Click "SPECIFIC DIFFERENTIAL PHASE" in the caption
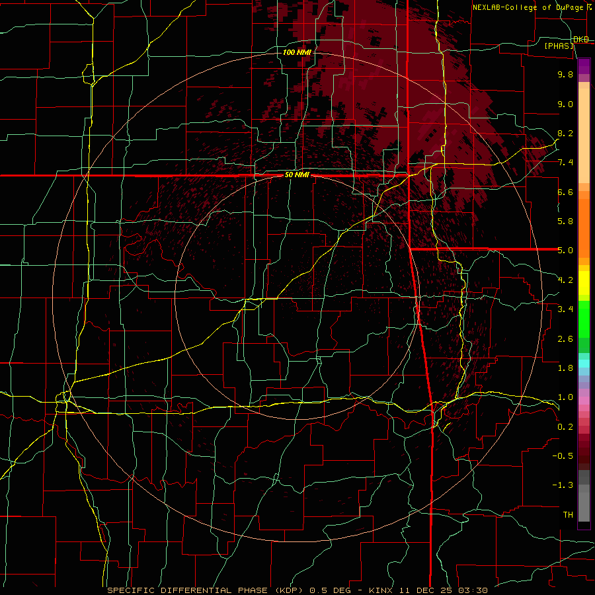Screen dimensions: 595x595 (x=188, y=590)
